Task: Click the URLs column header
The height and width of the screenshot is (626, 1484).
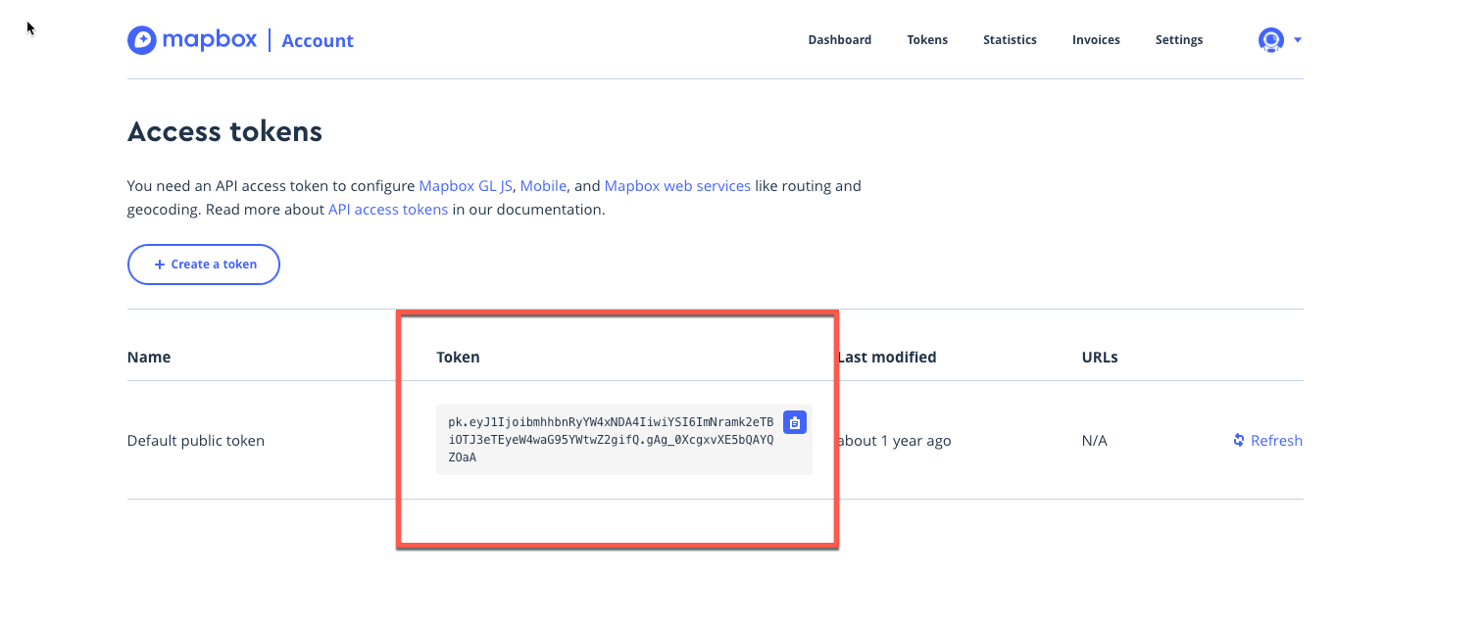Action: (1100, 358)
